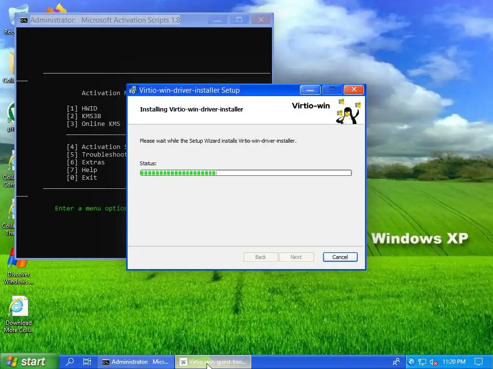
Task: Switch to Virtio-win-guest-tools taskbar item
Action: tap(213, 362)
